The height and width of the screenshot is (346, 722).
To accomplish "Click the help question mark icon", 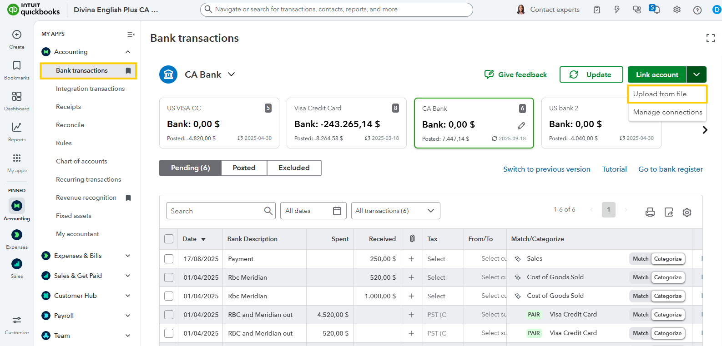I will 697,10.
